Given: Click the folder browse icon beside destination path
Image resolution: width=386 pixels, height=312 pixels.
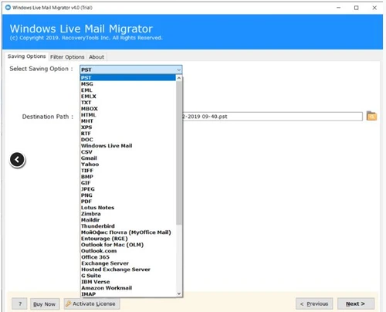Looking at the screenshot, I should point(371,116).
